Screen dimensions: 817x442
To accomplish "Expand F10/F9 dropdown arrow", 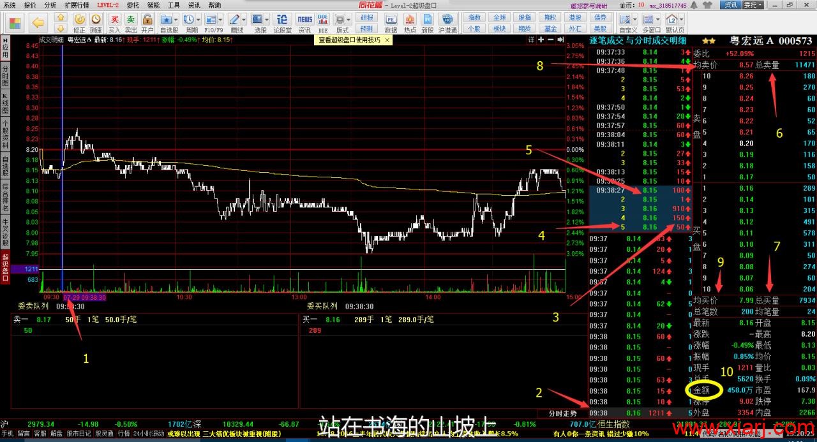I will (221, 20).
